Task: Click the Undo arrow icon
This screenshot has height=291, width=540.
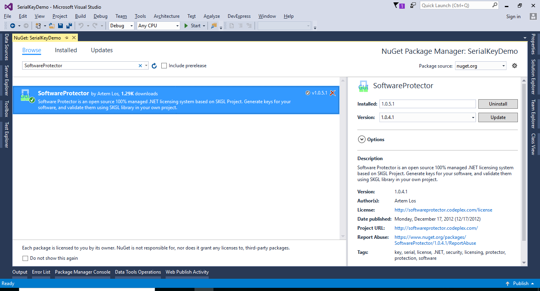Action: [81, 26]
